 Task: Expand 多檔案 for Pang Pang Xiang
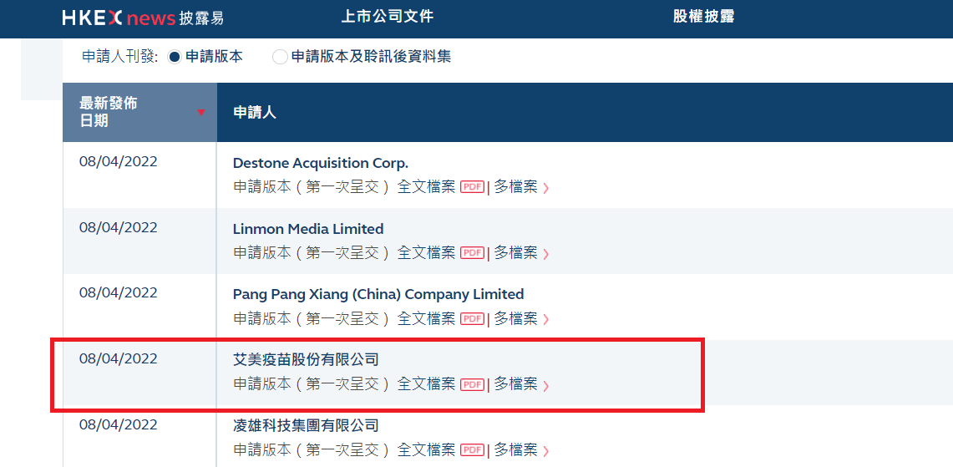521,319
